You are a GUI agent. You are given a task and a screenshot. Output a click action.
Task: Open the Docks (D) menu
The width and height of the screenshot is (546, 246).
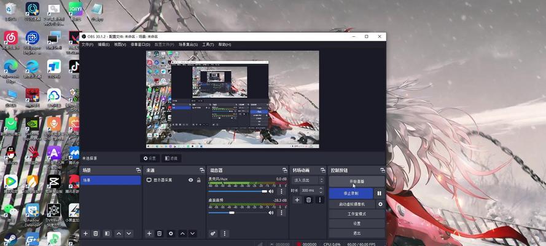pyautogui.click(x=140, y=45)
